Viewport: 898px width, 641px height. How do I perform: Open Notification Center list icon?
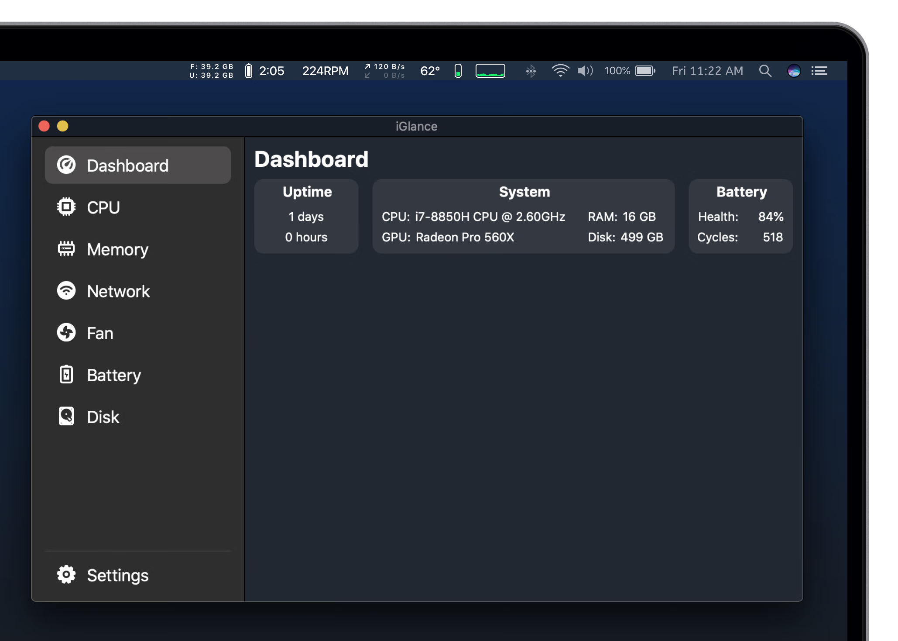[819, 71]
